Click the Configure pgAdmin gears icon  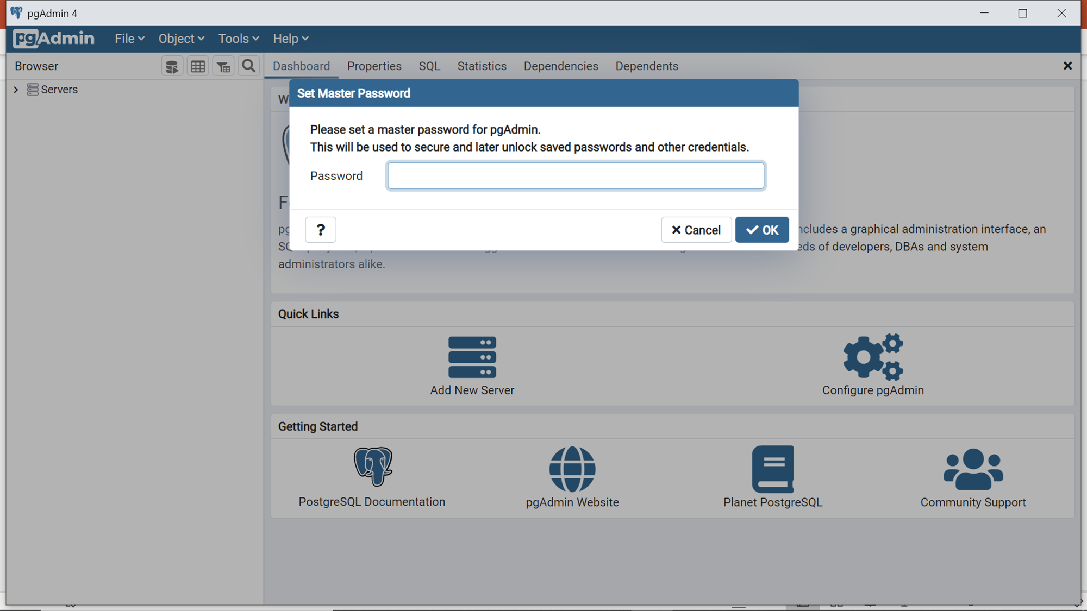tap(873, 357)
